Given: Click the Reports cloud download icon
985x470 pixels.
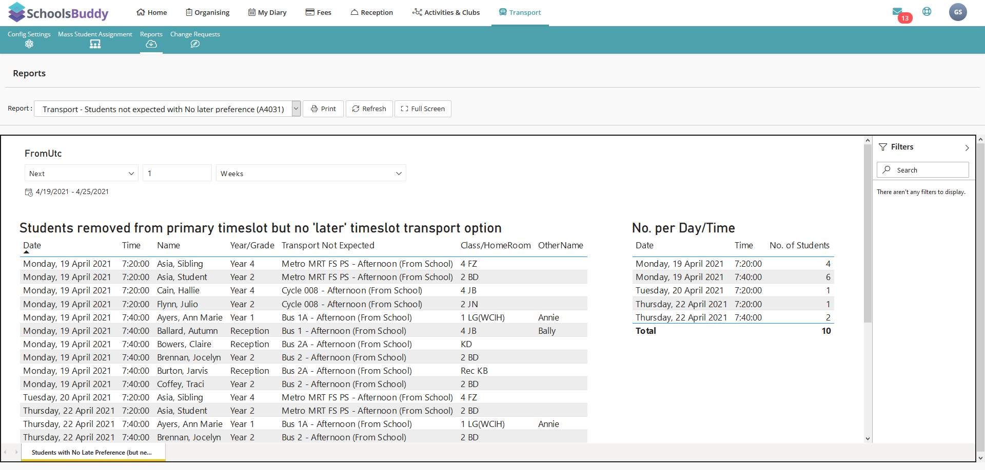Looking at the screenshot, I should (x=151, y=44).
